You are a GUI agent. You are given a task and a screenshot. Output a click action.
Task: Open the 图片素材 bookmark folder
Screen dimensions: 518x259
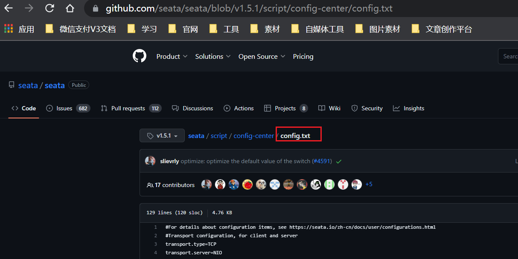tap(378, 29)
